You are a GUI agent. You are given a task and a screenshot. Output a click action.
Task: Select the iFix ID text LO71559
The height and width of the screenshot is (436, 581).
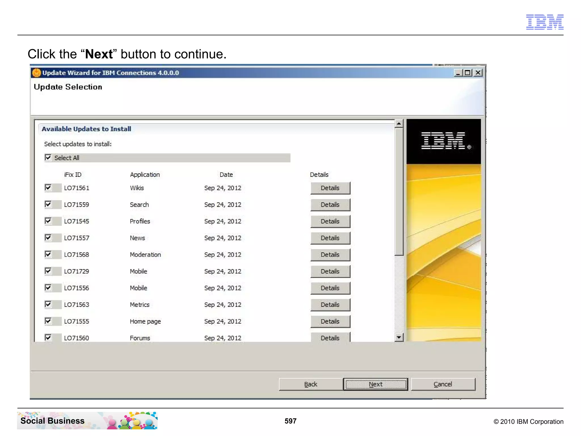click(x=77, y=205)
